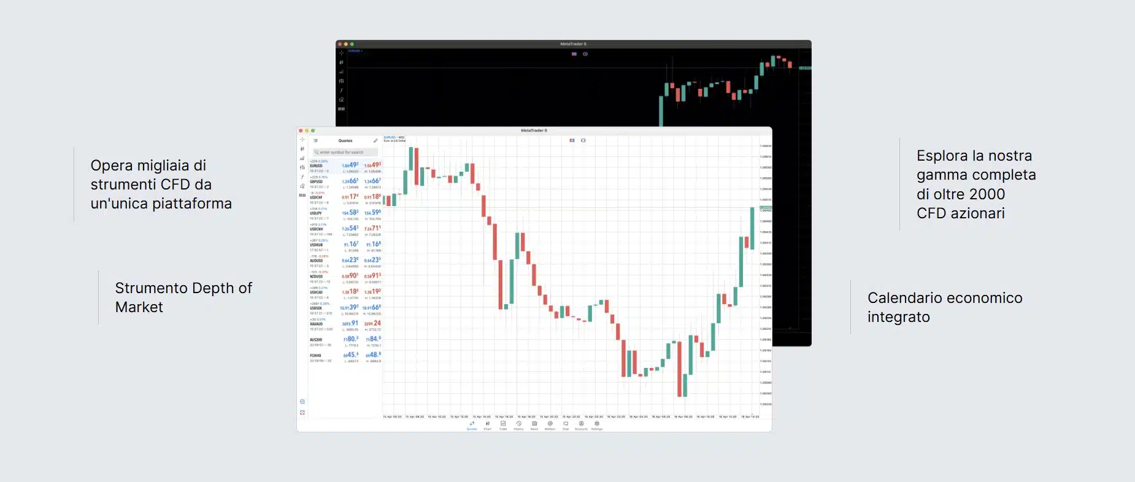Click the candlestick icon in the dark window

tap(341, 63)
